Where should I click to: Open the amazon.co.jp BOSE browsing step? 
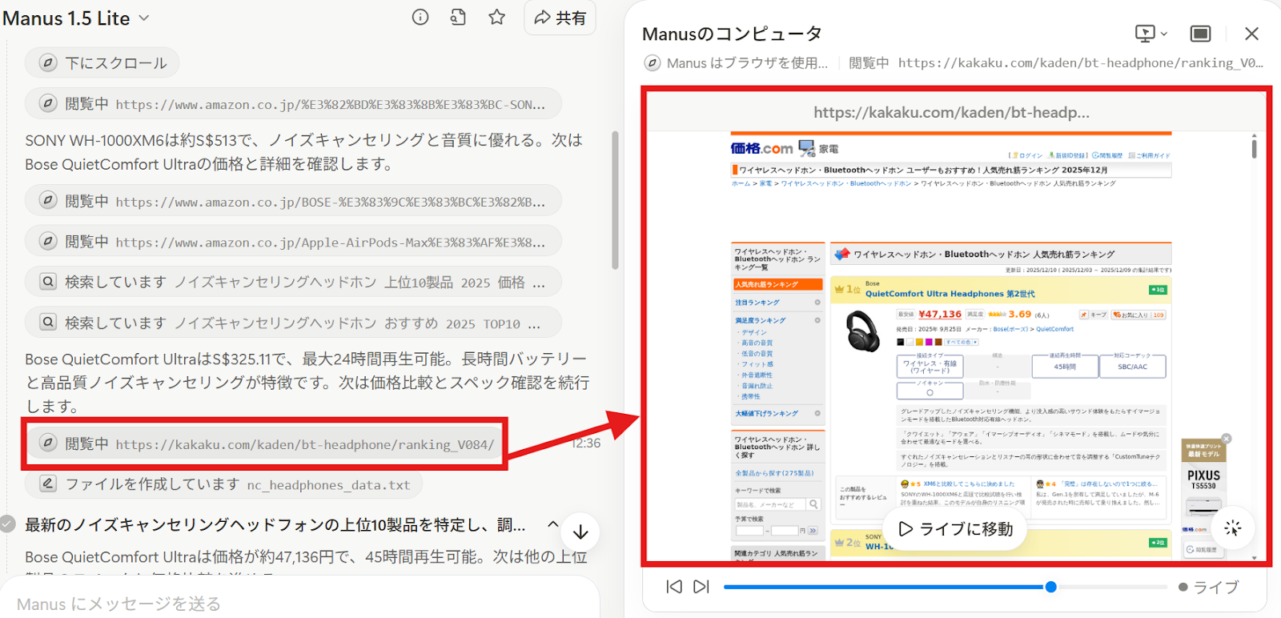(293, 201)
